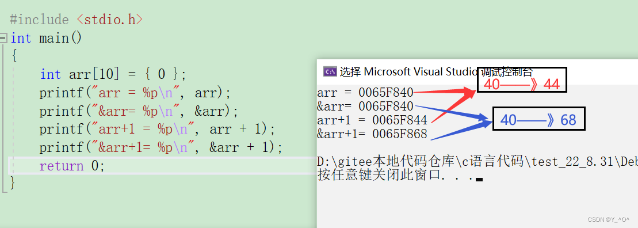Click the printf "arr = %p\n" code line
638x228 pixels.
pos(136,93)
